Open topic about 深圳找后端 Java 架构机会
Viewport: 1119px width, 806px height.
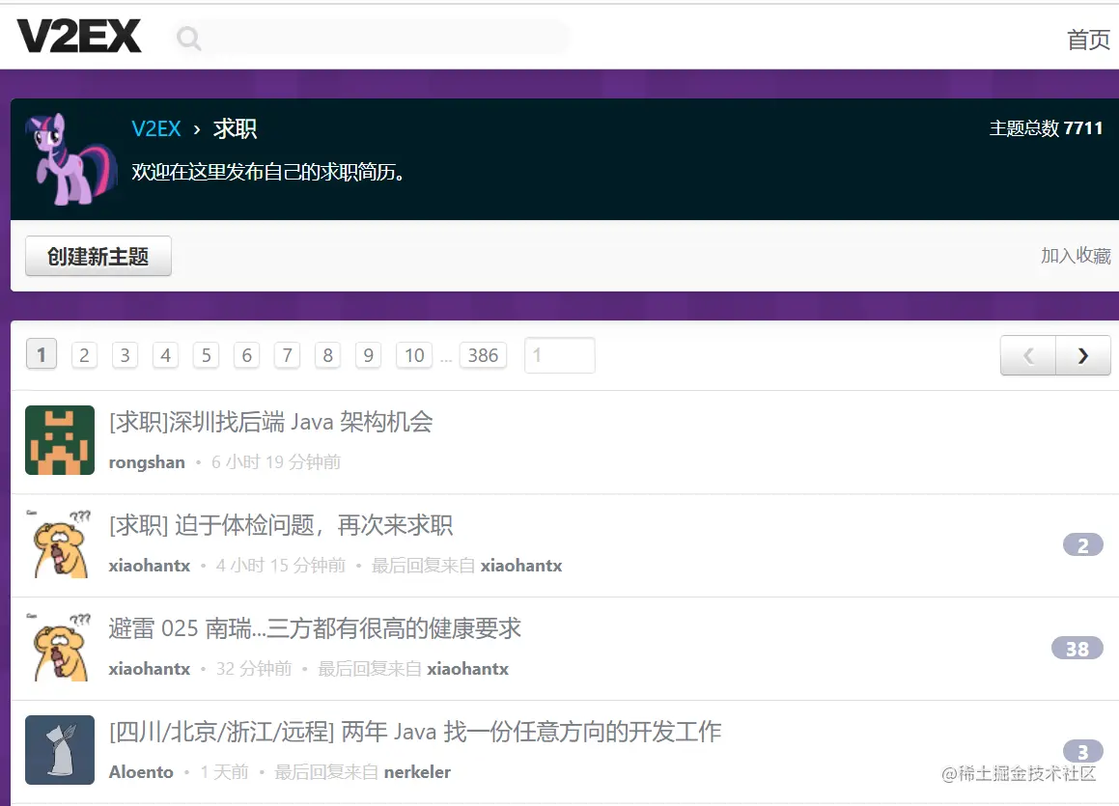(x=270, y=422)
